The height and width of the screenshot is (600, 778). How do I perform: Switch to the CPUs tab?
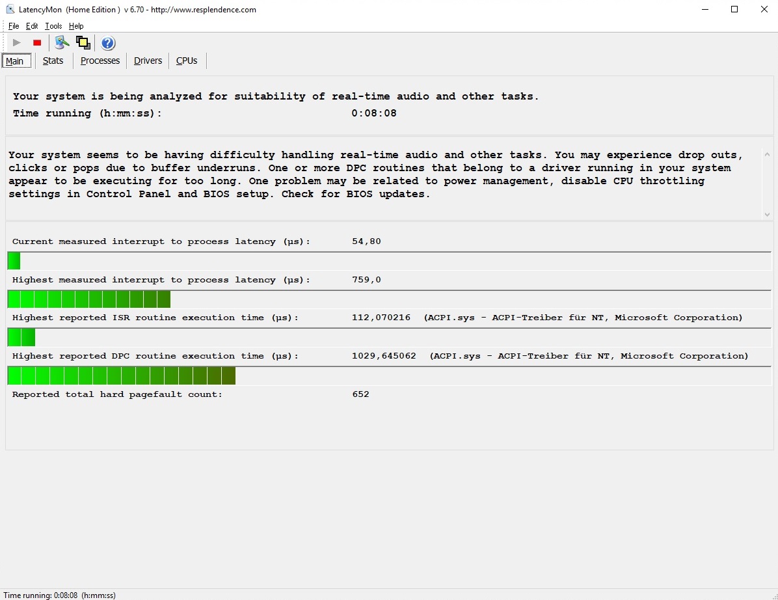click(x=187, y=61)
